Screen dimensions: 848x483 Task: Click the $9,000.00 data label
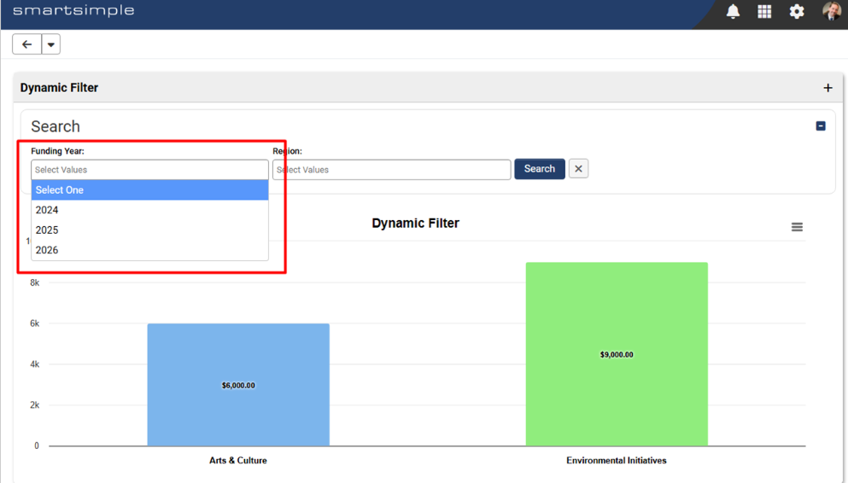[x=617, y=354]
